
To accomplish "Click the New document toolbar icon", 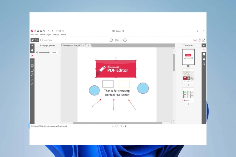I will (x=35, y=31).
